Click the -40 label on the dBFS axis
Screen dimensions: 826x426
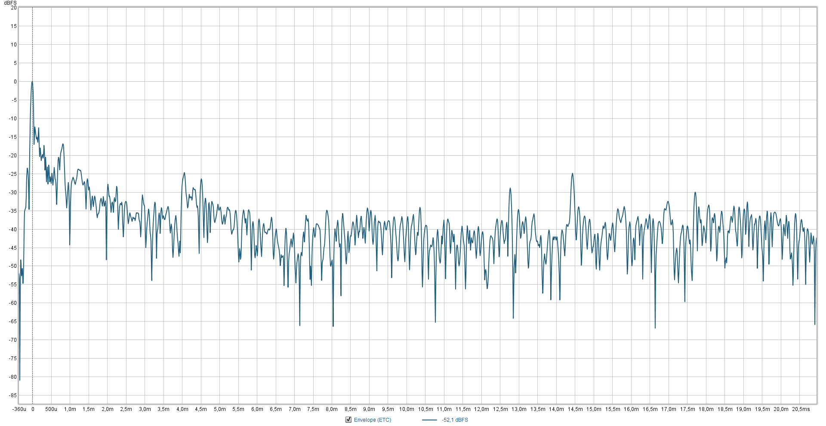[13, 230]
